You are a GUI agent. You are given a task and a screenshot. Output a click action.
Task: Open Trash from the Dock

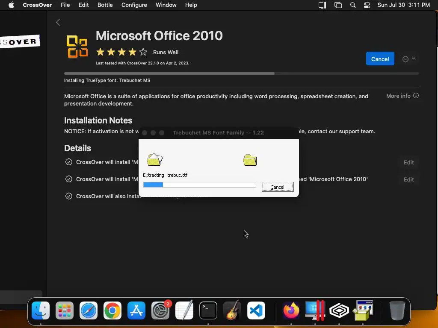(x=397, y=310)
